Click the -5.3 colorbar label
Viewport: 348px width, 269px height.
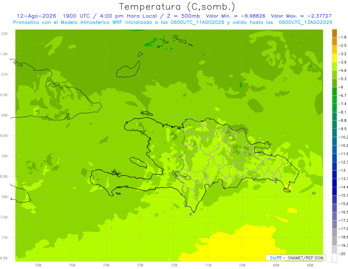coord(343,79)
